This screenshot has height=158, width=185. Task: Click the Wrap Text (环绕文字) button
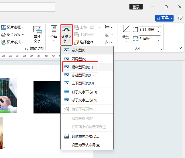[x=66, y=35]
